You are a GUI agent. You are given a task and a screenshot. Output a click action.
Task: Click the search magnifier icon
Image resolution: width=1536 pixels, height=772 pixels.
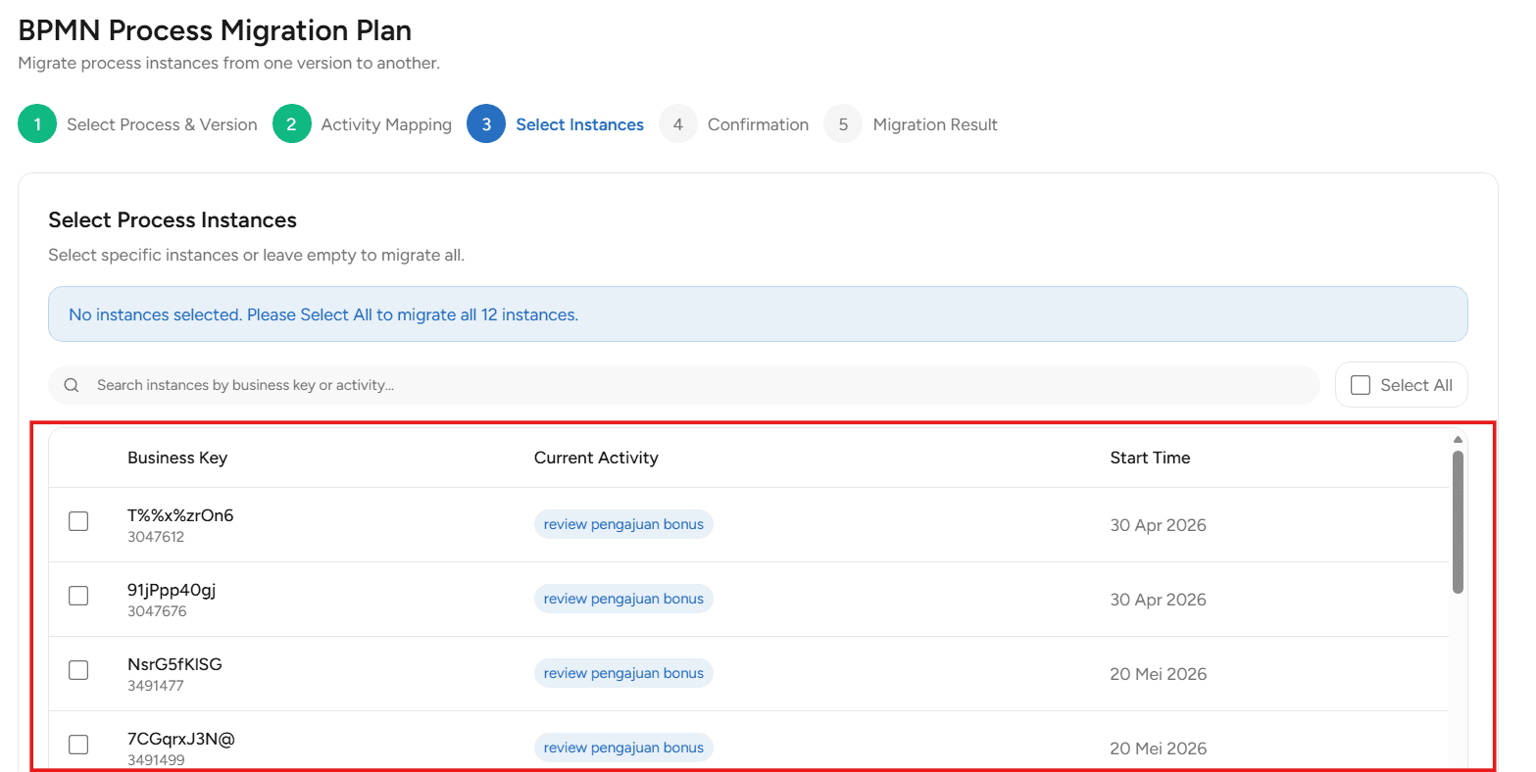72,385
